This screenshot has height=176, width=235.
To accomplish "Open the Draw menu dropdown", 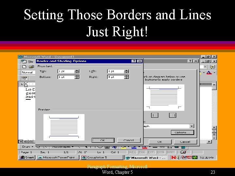I will point(28,147).
